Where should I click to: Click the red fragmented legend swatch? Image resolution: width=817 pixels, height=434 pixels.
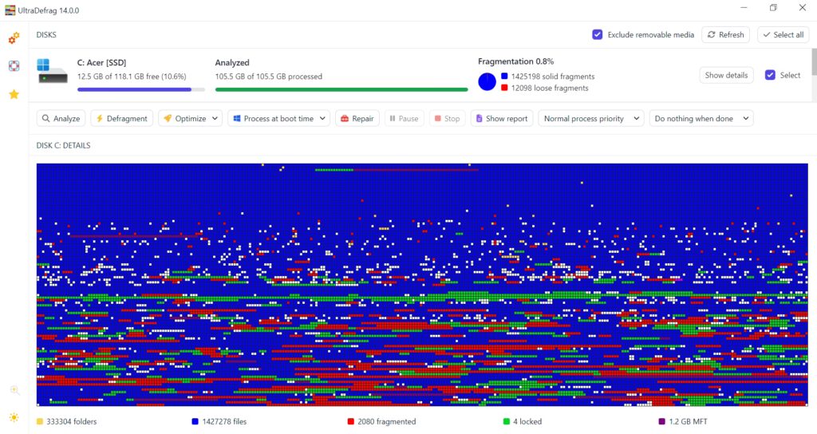(351, 421)
